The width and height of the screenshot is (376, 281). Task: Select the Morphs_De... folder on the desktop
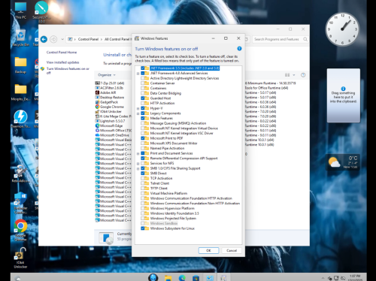(x=20, y=92)
